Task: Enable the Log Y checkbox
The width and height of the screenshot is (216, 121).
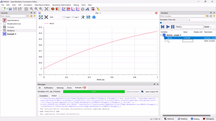Action: (73, 17)
